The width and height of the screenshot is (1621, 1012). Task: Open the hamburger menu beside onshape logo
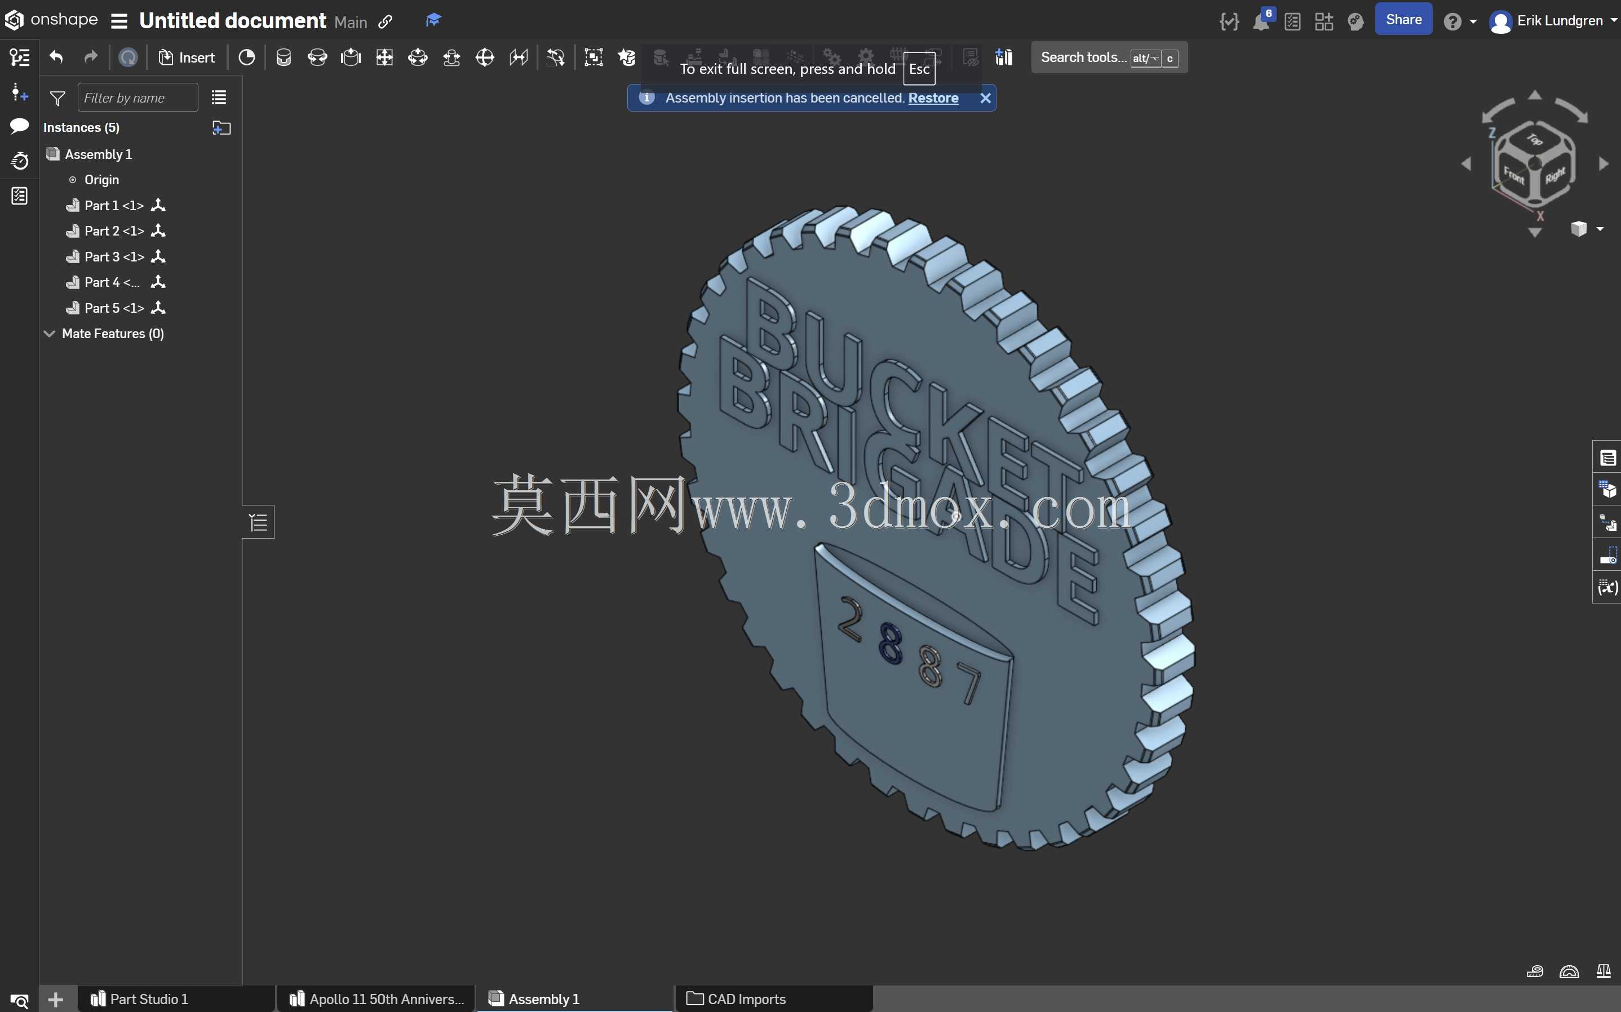tap(119, 21)
